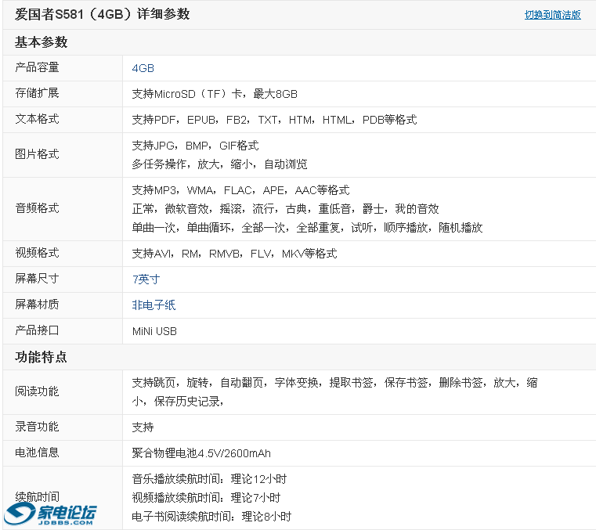Click the MiNi USB interface value
Viewport: 596px width, 530px height.
(154, 331)
